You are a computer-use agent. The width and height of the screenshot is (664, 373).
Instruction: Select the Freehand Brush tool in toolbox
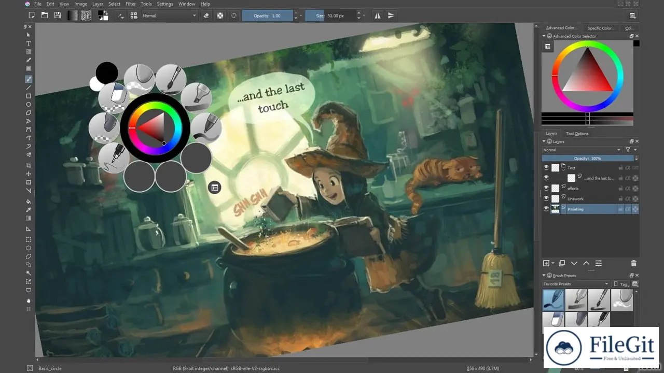tap(29, 79)
